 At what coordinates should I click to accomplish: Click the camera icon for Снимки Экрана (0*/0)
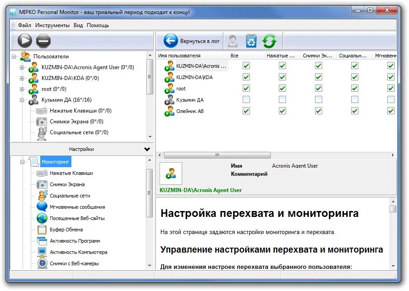tap(42, 122)
